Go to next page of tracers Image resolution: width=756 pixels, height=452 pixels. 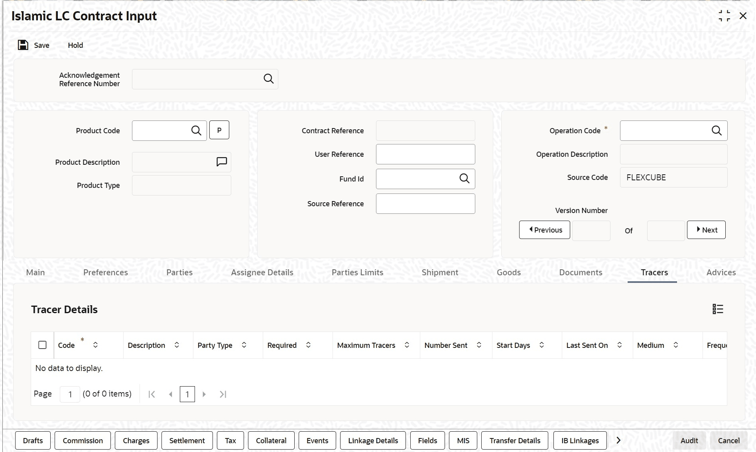point(204,394)
